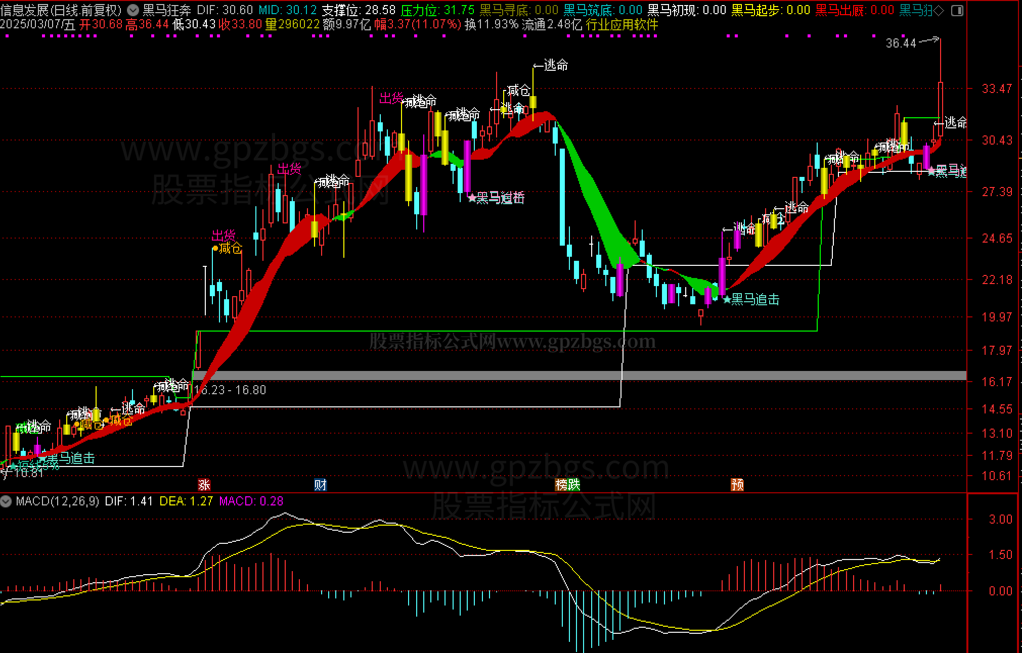Click the topmost 逃命 signal label
1022x653 pixels.
[x=551, y=65]
